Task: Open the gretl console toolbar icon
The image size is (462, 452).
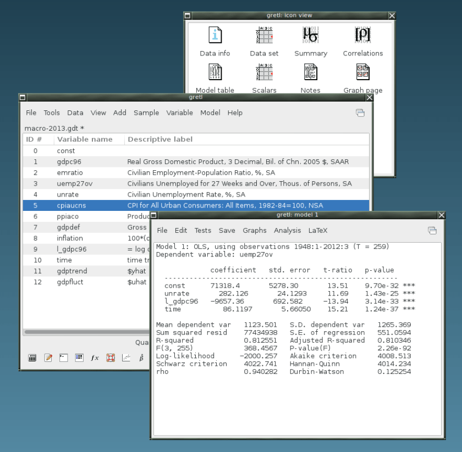Action: 63,358
